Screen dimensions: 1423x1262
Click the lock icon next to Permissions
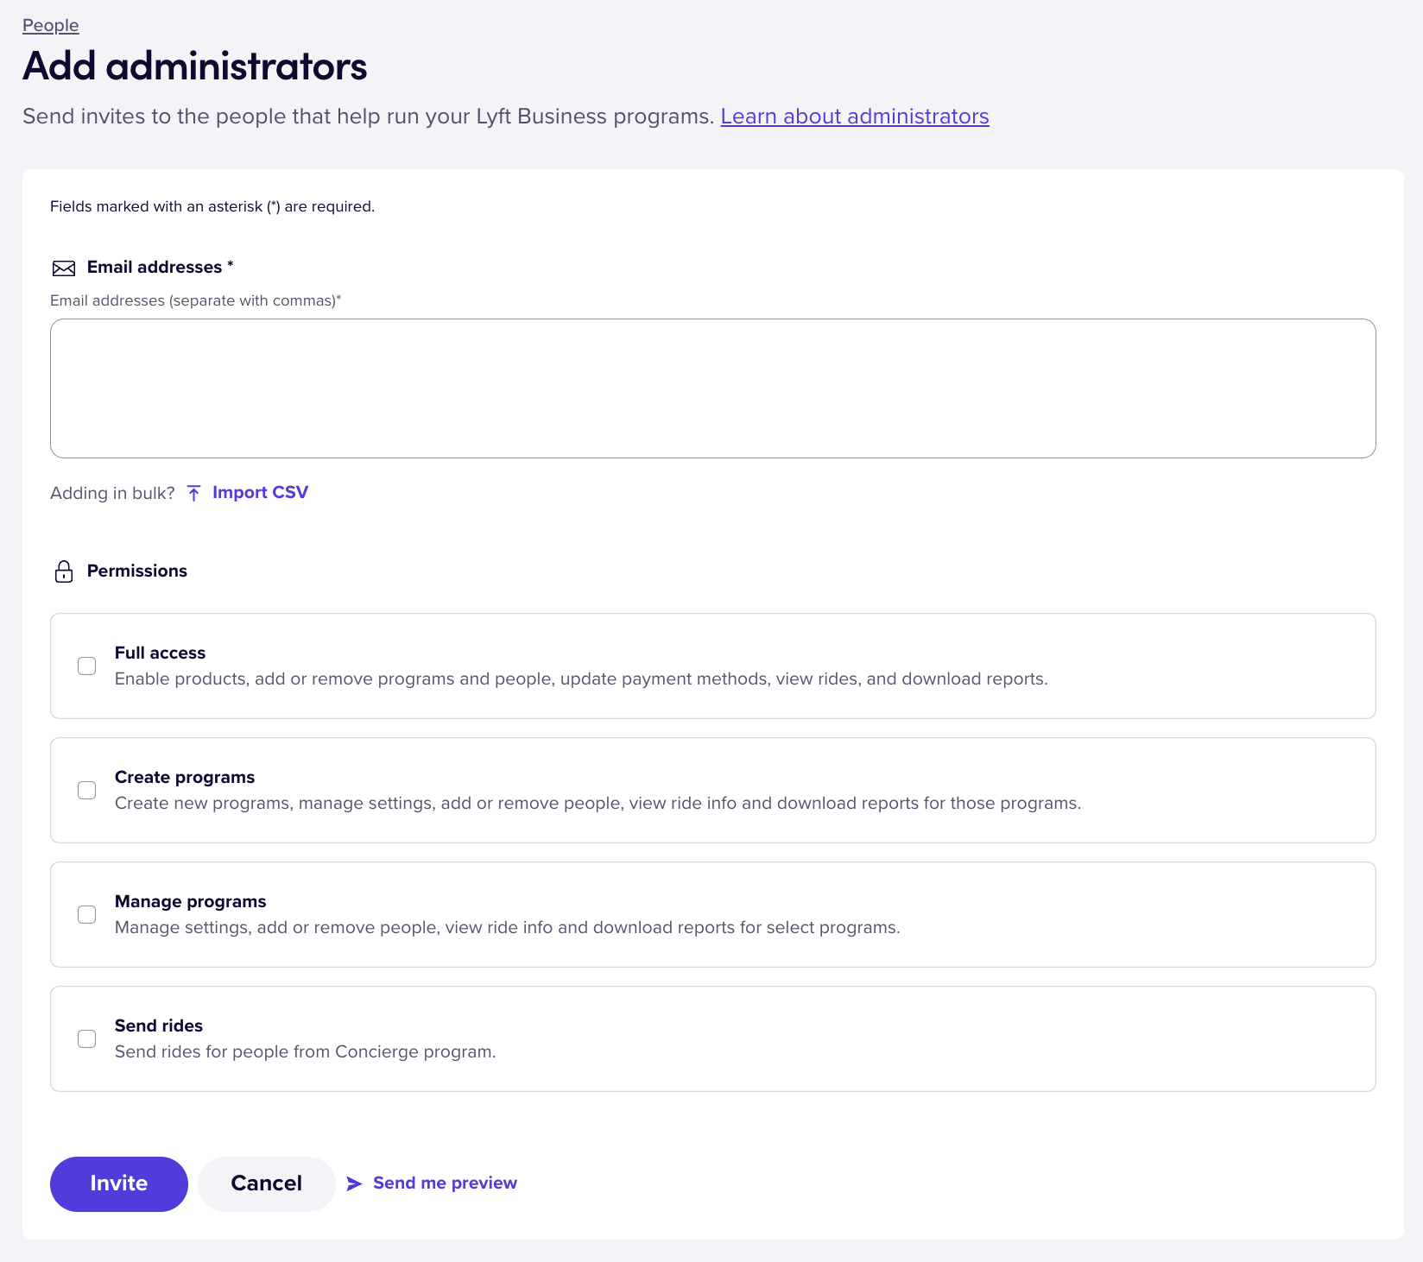[x=64, y=571]
